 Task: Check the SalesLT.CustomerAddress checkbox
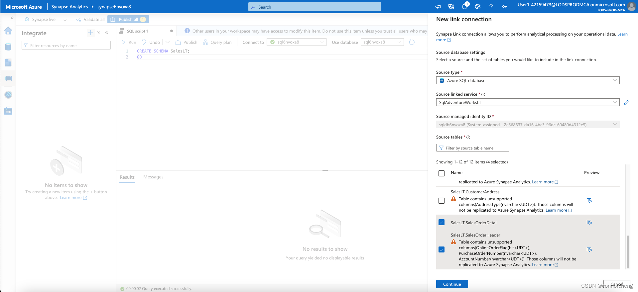tap(442, 201)
